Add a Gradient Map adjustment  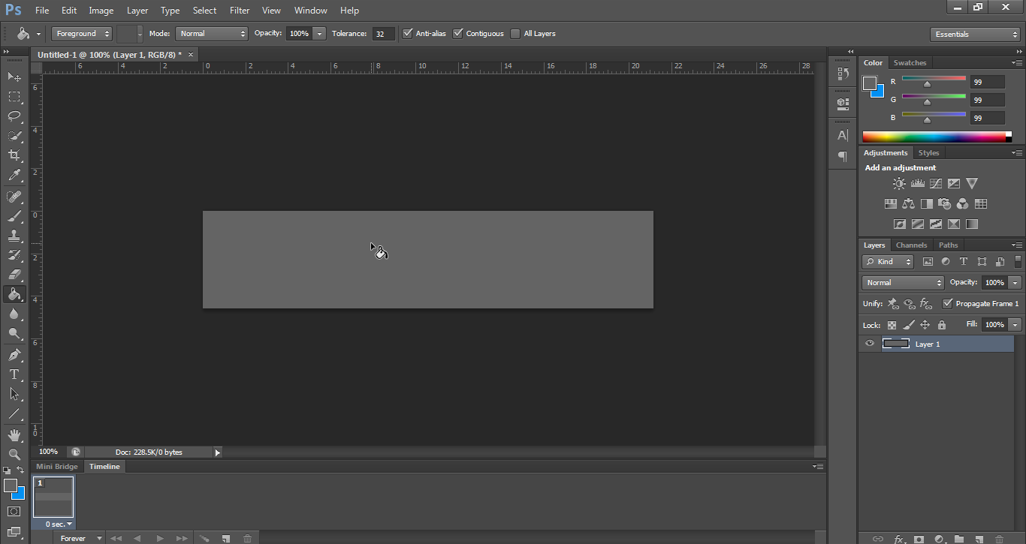[972, 224]
